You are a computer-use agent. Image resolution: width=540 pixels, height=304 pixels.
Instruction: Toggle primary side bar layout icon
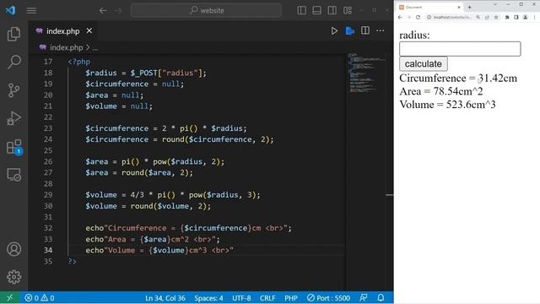pyautogui.click(x=302, y=10)
